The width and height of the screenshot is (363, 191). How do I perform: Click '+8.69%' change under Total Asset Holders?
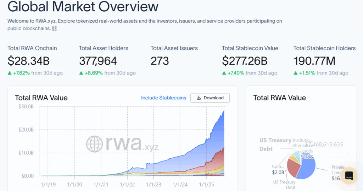click(94, 73)
